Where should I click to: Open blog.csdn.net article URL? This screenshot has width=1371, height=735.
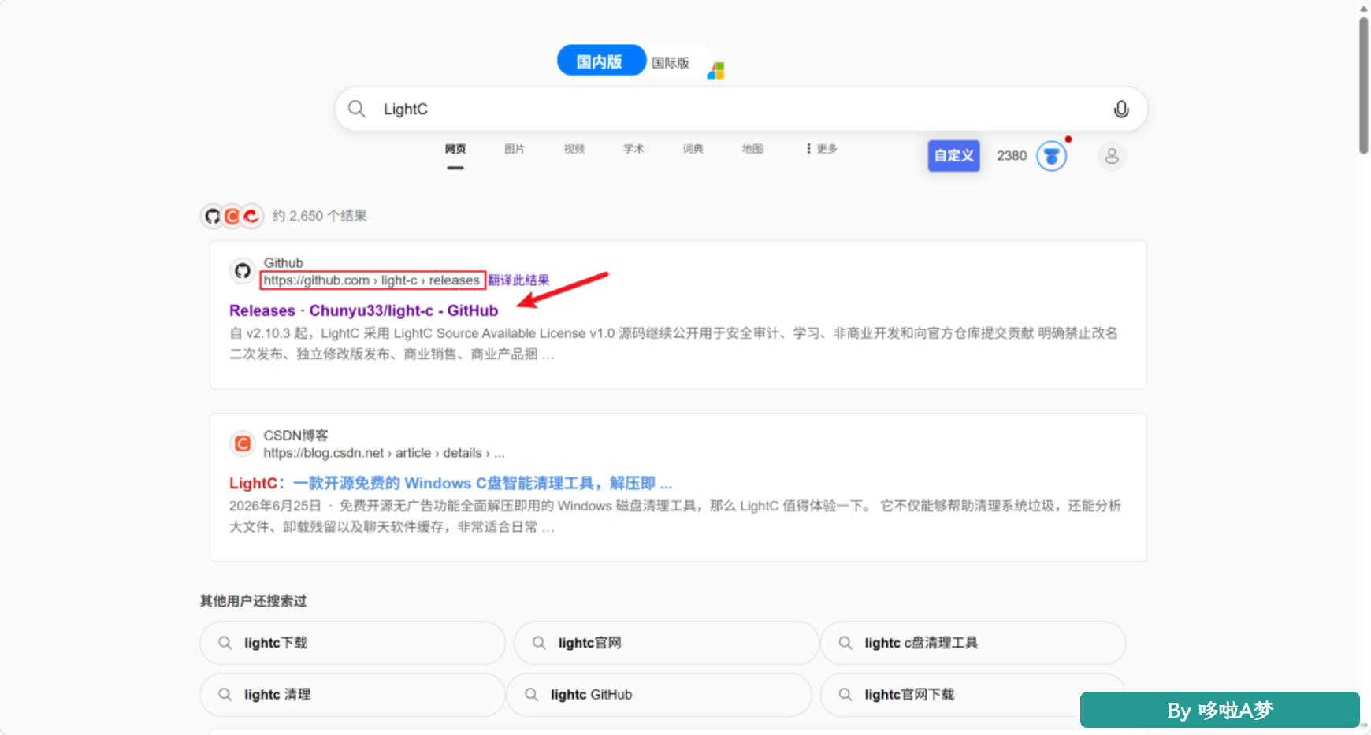(x=385, y=453)
